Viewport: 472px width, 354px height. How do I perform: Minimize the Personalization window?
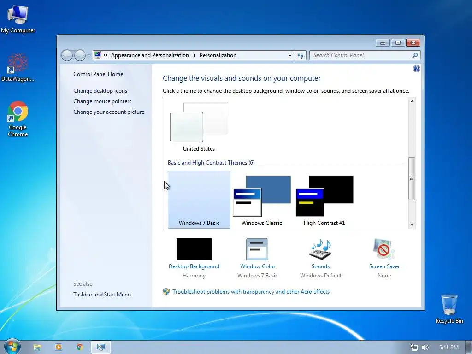coord(383,43)
